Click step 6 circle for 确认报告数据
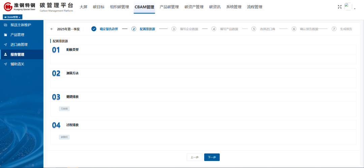Viewport: 364px width, 168px height. (294, 29)
